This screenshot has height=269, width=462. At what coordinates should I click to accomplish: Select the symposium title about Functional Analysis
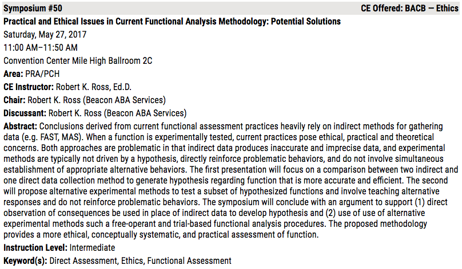[x=172, y=22]
